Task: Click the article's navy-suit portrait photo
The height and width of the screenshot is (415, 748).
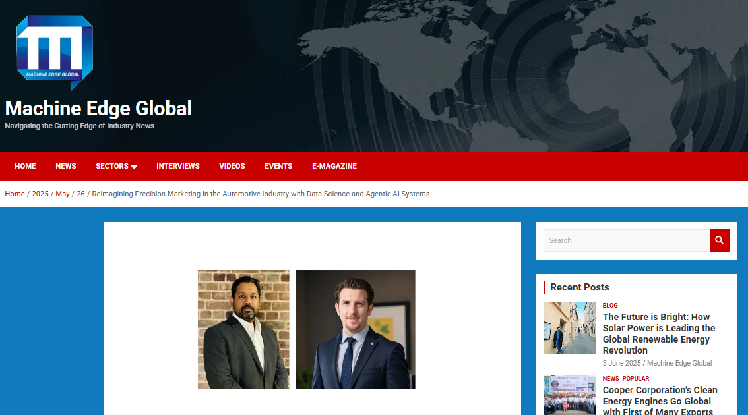Action: coord(356,330)
